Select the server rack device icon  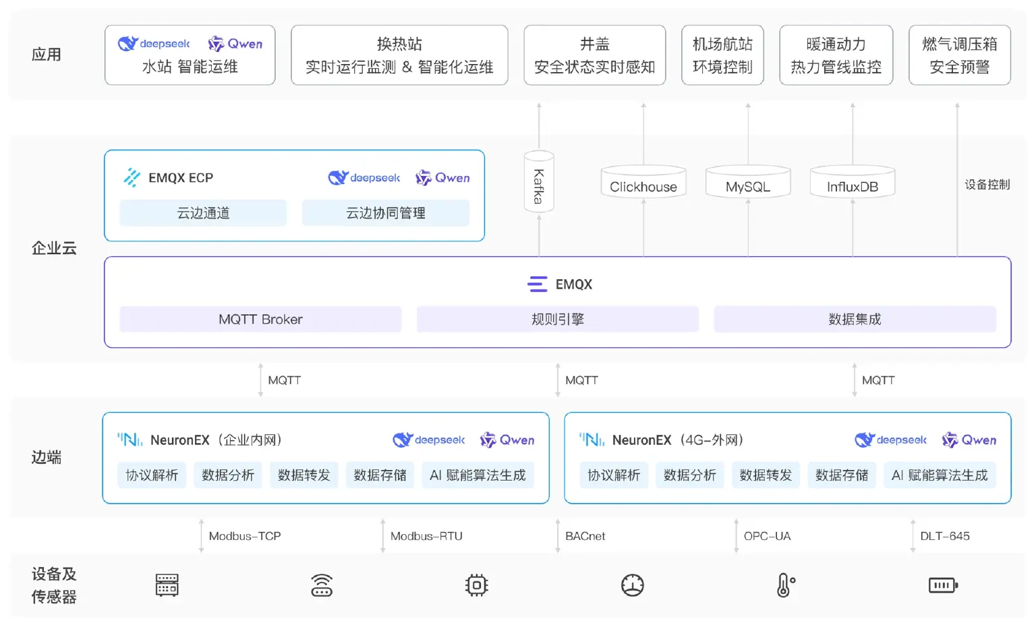point(167,585)
